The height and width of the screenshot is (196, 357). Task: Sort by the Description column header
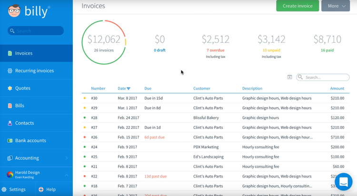coord(252,88)
